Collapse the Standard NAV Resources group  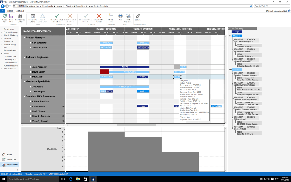pyautogui.click(x=24, y=97)
